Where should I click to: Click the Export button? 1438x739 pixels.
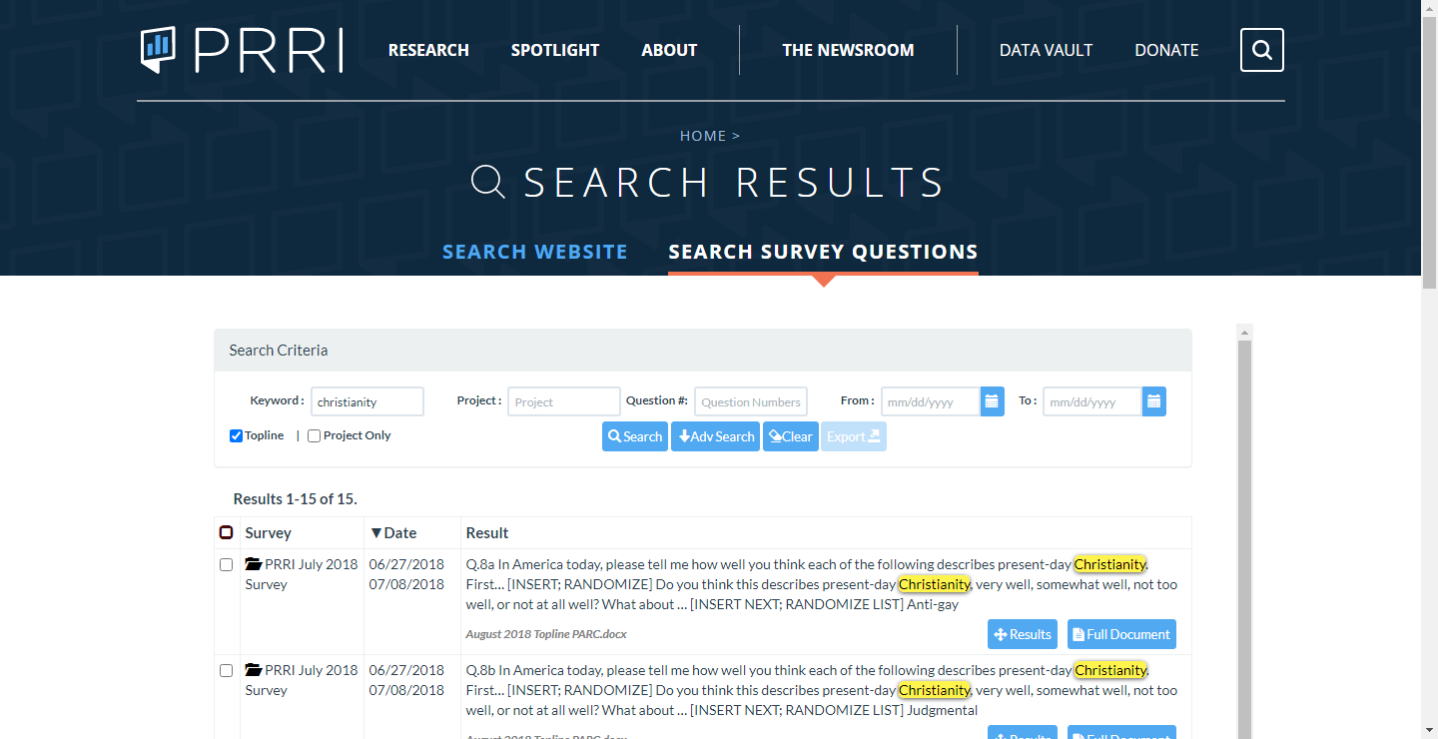(x=854, y=436)
